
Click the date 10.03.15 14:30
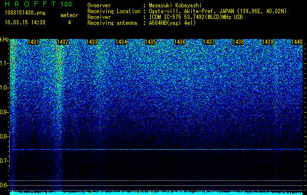pos(25,22)
